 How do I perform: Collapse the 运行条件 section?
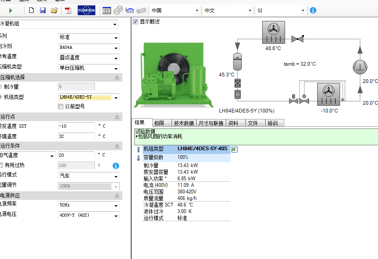coord(117,146)
